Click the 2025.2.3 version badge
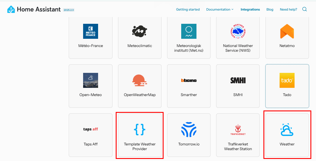Viewport: 316px width, 161px height. tap(69, 10)
